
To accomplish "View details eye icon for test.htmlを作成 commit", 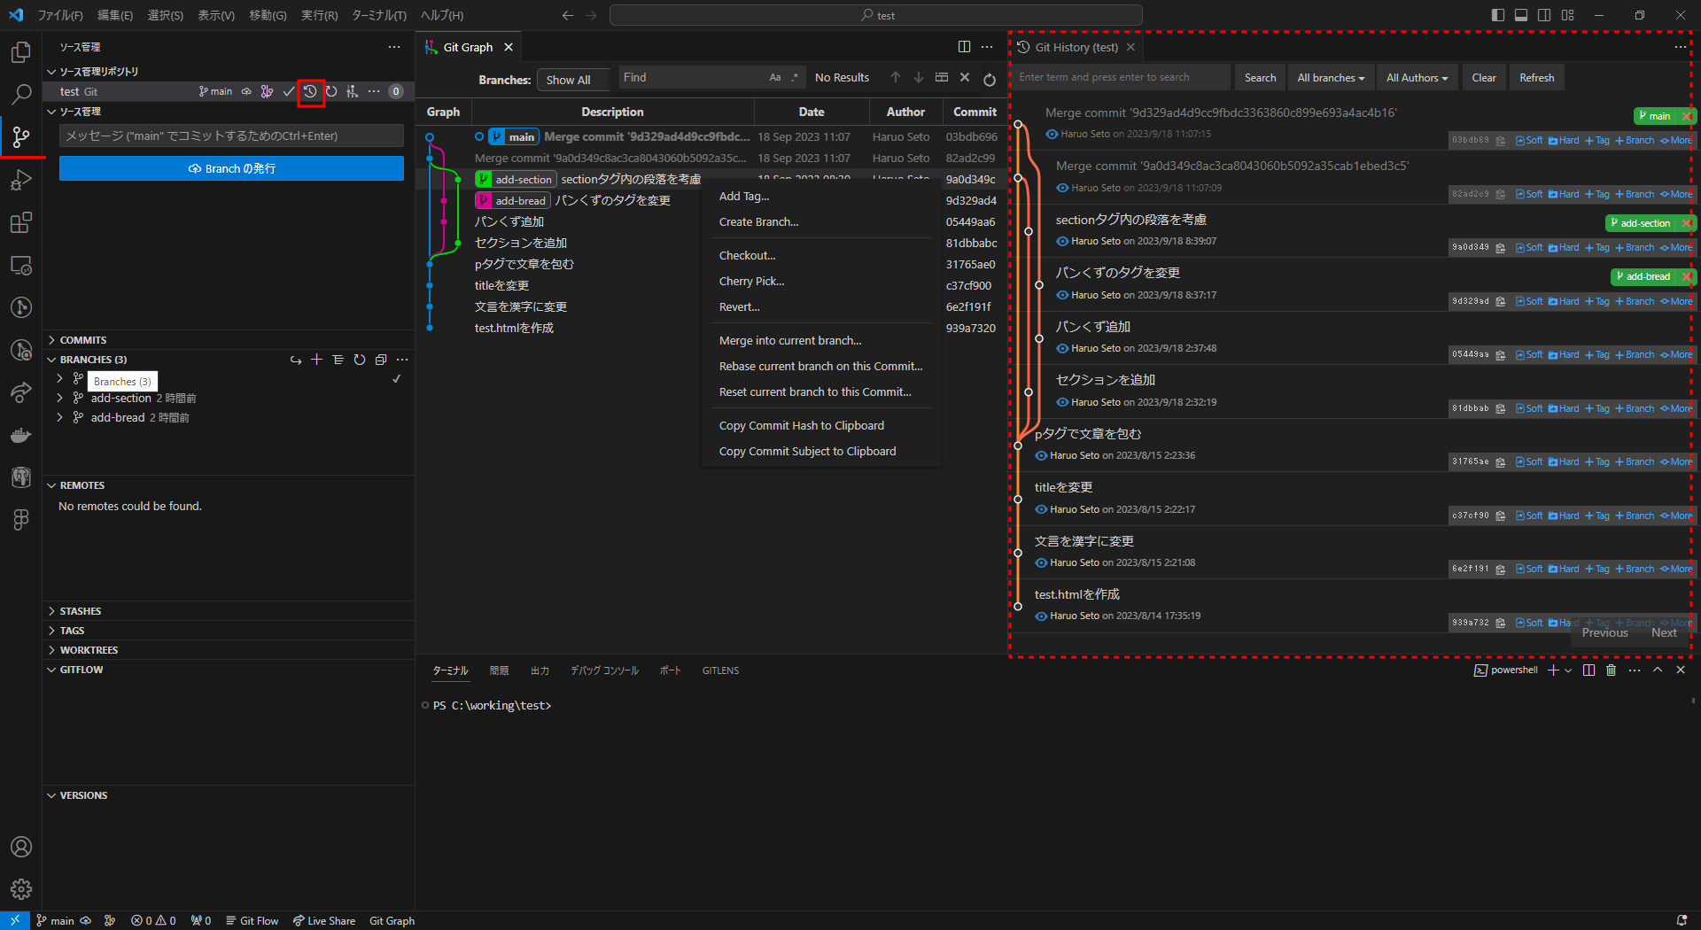I will 1041,616.
